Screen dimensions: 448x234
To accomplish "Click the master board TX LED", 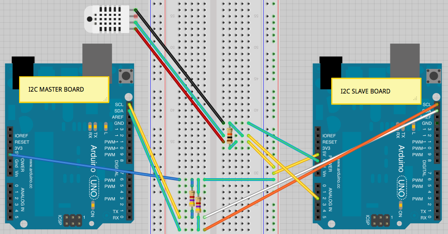I will (95, 126).
